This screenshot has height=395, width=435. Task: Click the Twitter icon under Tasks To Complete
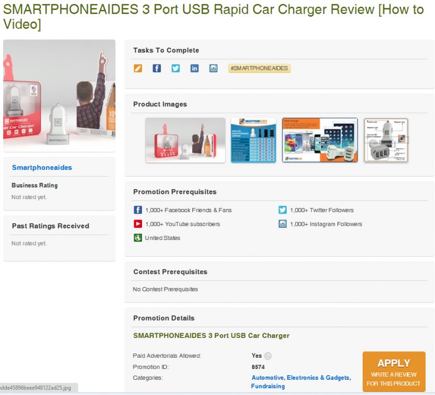click(176, 68)
